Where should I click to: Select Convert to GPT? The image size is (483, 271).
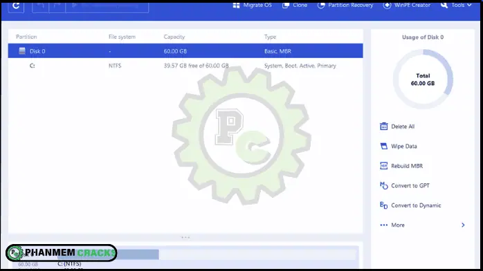(x=404, y=185)
